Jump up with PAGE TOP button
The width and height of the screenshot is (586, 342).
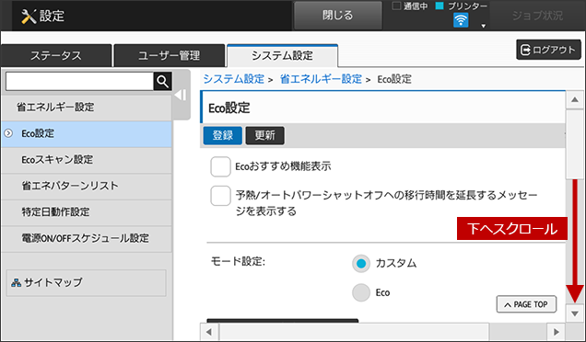point(526,304)
